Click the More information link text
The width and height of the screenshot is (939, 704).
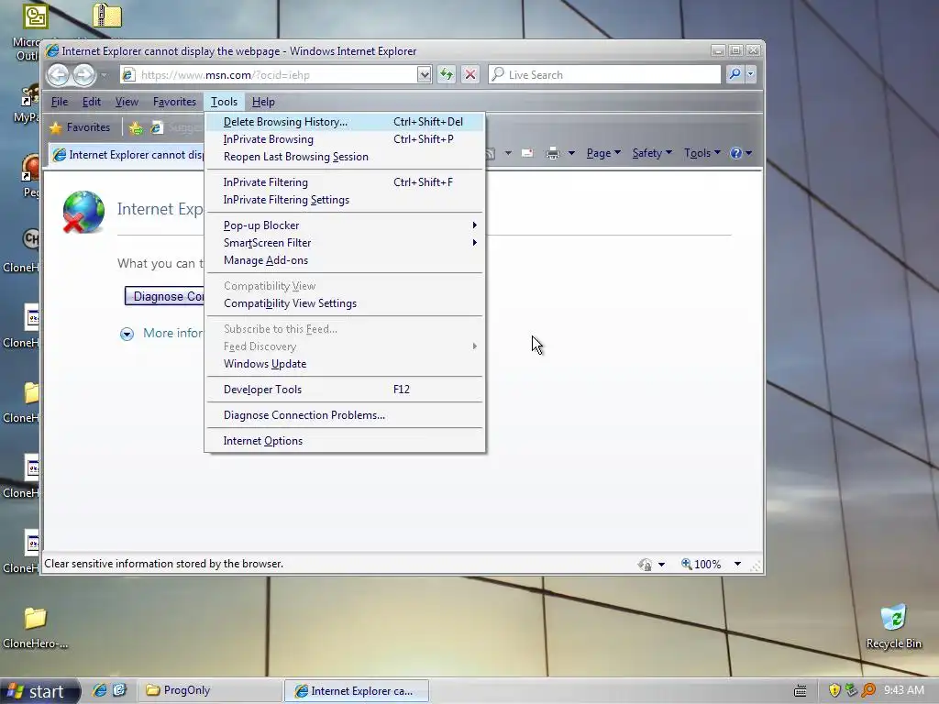[173, 334]
